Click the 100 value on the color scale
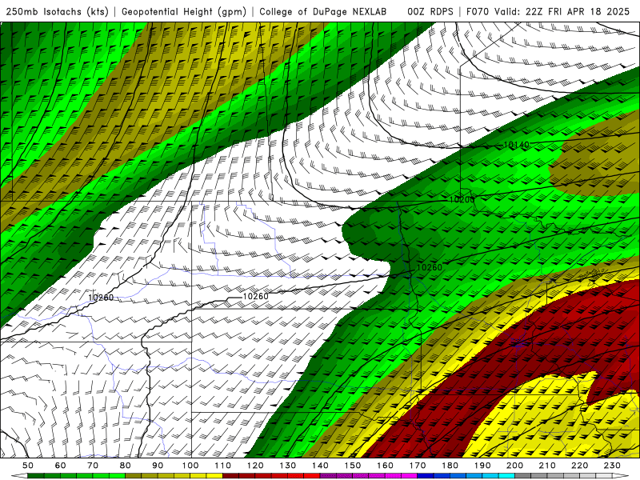640x480 pixels. click(190, 466)
